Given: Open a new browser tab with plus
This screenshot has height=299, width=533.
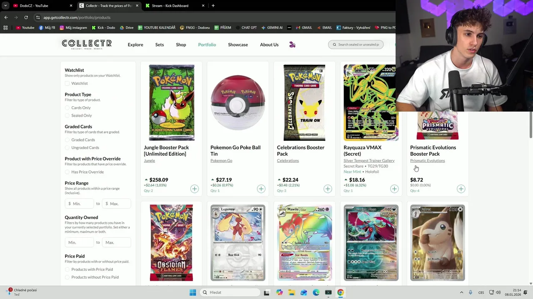Looking at the screenshot, I should (213, 6).
